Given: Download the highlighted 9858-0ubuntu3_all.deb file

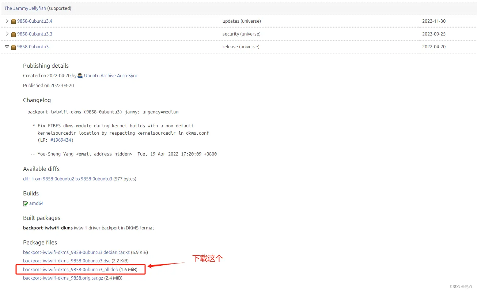Looking at the screenshot, I should click(x=71, y=270).
